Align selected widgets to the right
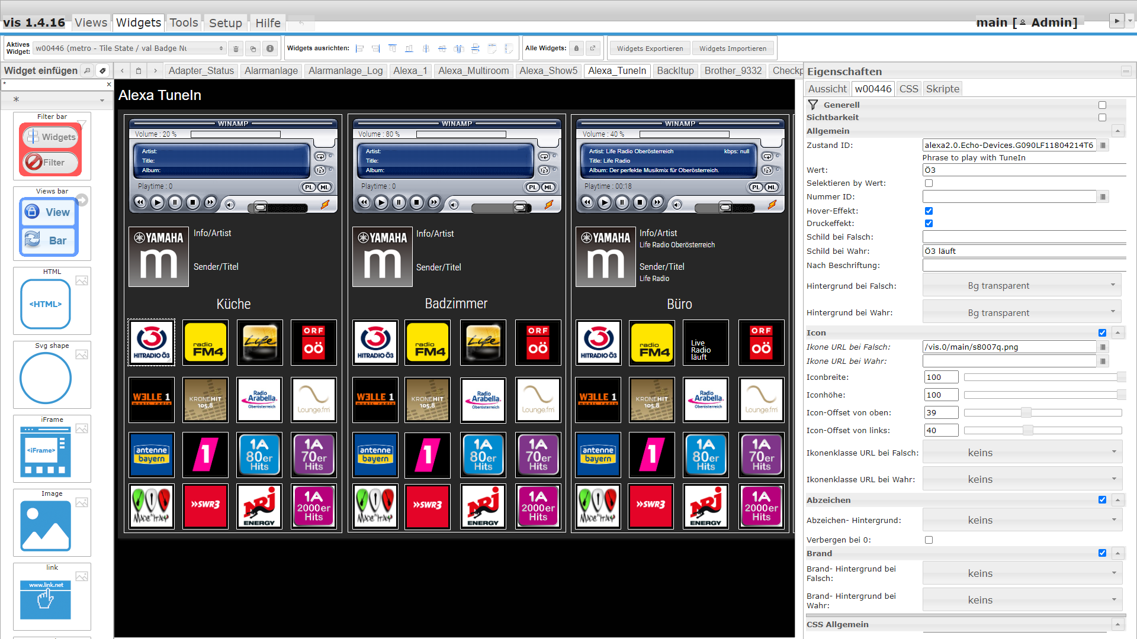 coord(376,49)
